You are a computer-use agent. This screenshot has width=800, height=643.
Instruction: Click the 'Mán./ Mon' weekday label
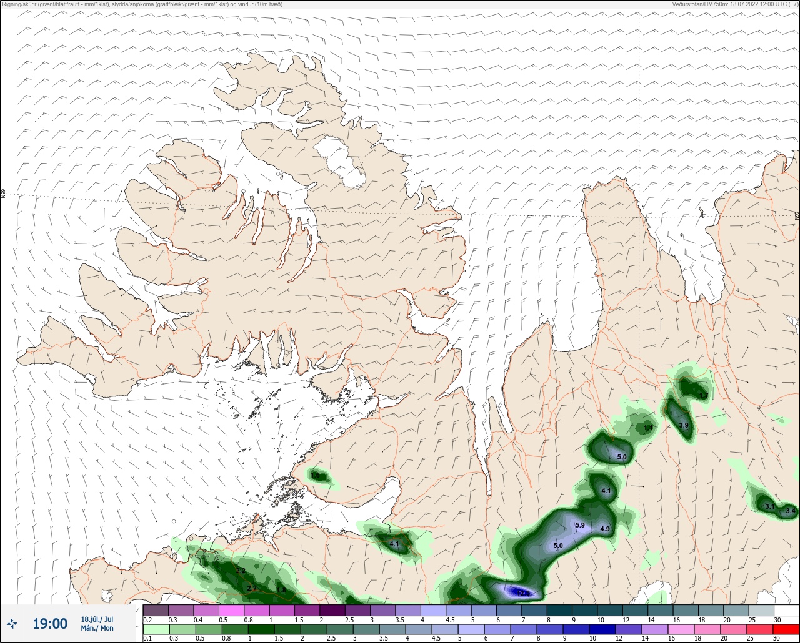(97, 628)
